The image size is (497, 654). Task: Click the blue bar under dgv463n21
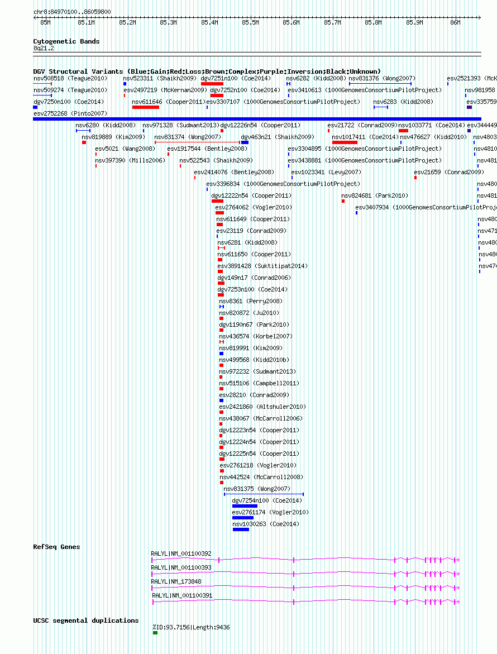pyautogui.click(x=245, y=142)
